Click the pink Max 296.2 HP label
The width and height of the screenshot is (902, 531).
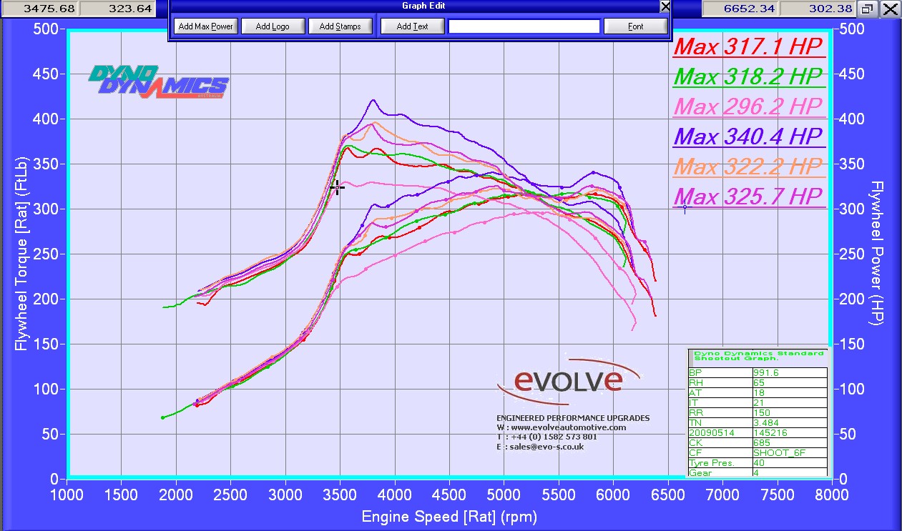coord(748,106)
